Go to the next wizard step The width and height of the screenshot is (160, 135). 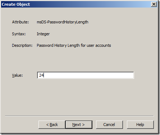79,125
